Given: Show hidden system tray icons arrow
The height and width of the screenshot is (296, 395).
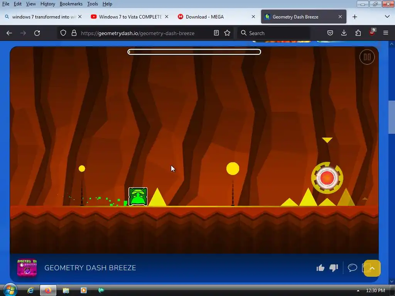Looking at the screenshot, I should click(x=358, y=291).
